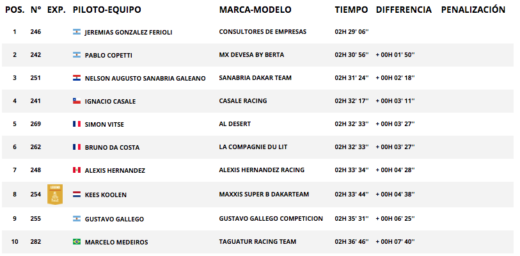
Task: Click race number 246 in first row
Action: (x=35, y=32)
